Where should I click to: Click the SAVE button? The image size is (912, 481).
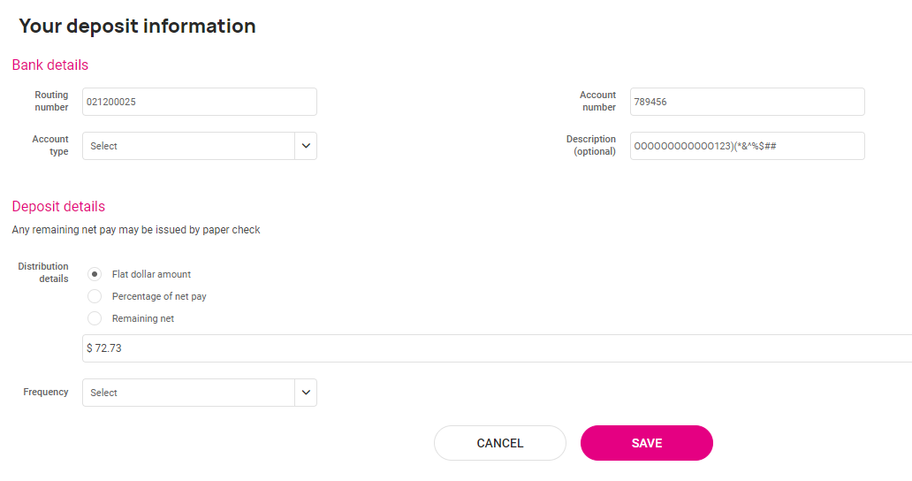(647, 443)
